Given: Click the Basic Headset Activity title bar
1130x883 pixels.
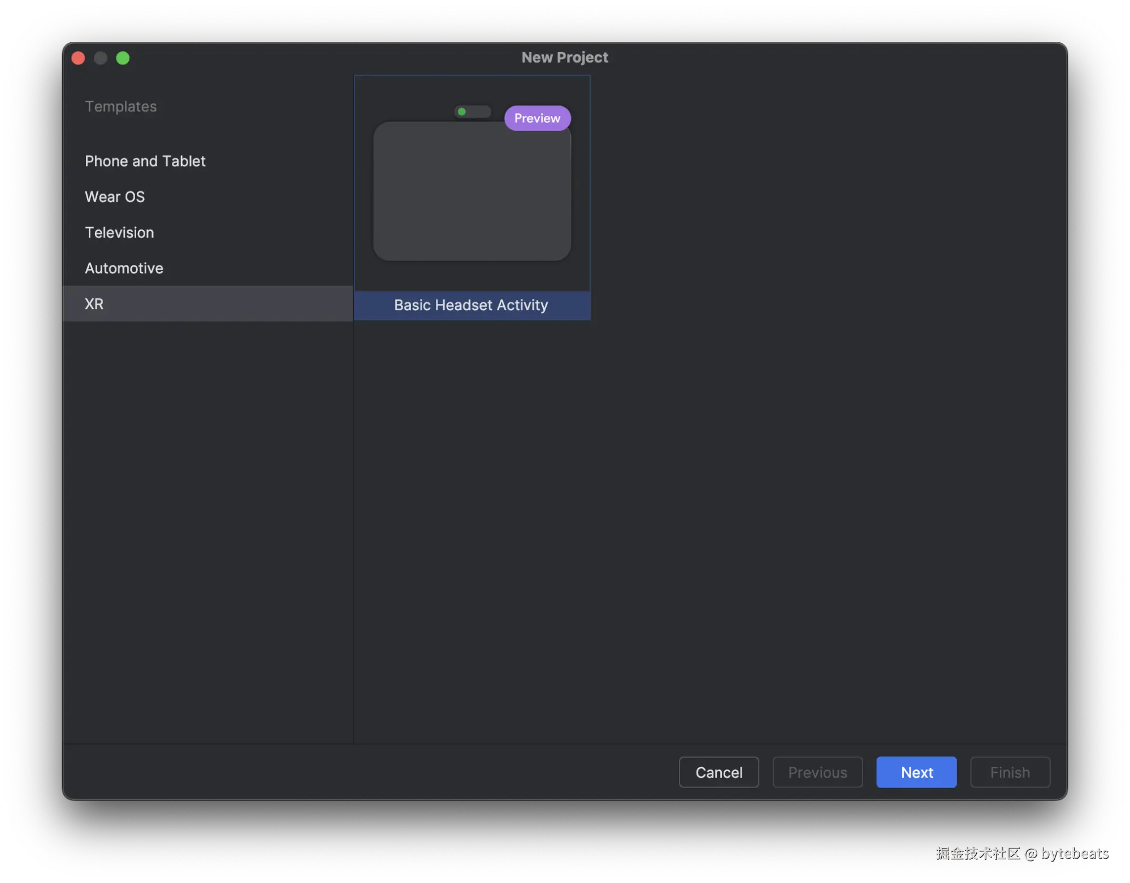Looking at the screenshot, I should click(471, 305).
